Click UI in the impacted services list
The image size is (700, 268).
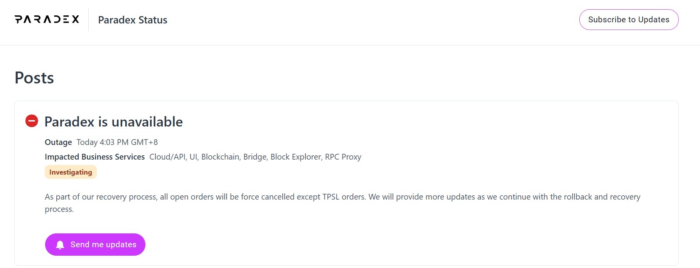193,157
